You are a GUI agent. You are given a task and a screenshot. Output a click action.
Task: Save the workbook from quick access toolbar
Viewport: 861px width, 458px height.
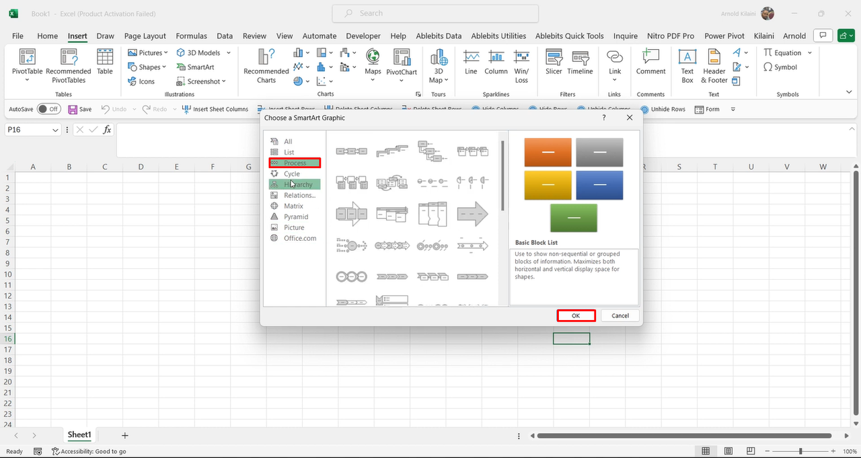click(80, 109)
